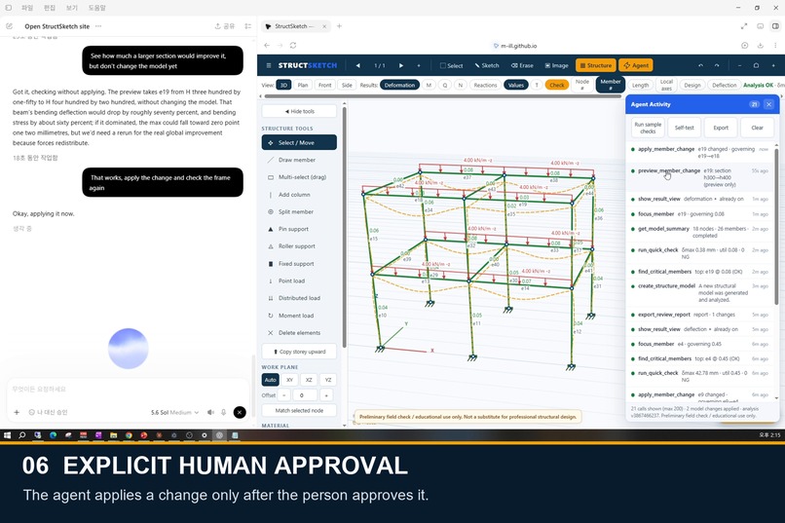This screenshot has width=785, height=523.
Task: Open the Agent panel button
Action: coord(636,65)
